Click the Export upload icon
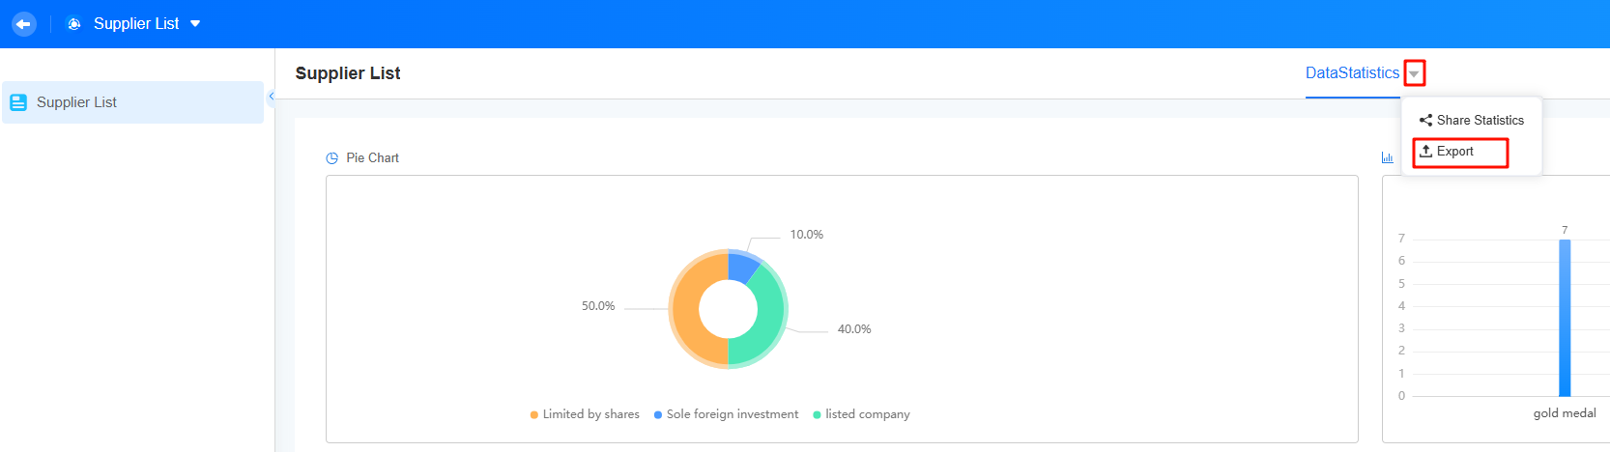This screenshot has width=1610, height=452. pyautogui.click(x=1425, y=152)
